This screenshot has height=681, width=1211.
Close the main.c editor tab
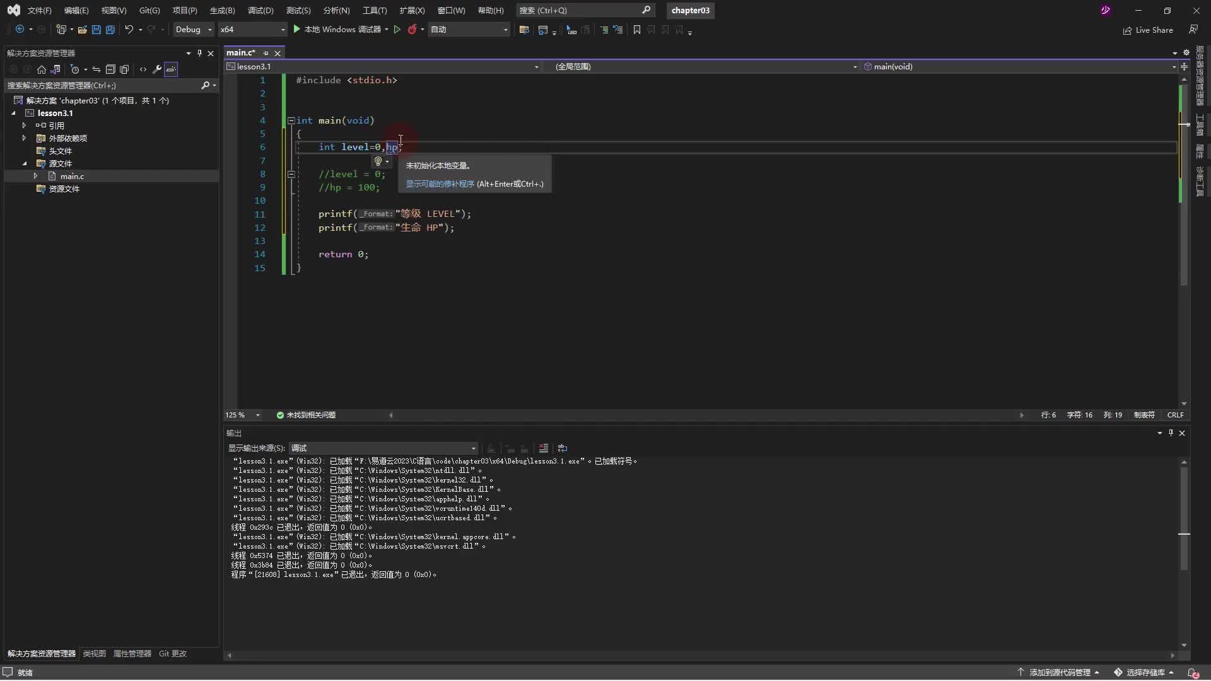click(278, 54)
